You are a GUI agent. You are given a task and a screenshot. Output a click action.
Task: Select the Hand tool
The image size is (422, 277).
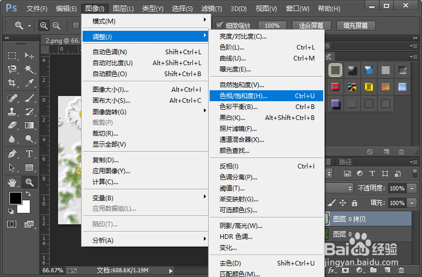12,183
